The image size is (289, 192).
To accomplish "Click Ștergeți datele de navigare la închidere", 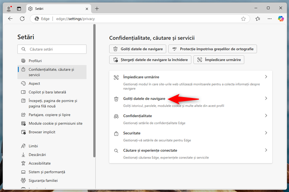I will pyautogui.click(x=150, y=60).
